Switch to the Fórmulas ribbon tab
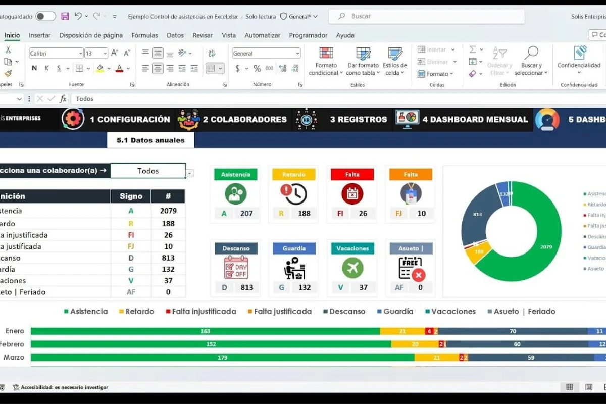The height and width of the screenshot is (404, 606). pyautogui.click(x=144, y=35)
